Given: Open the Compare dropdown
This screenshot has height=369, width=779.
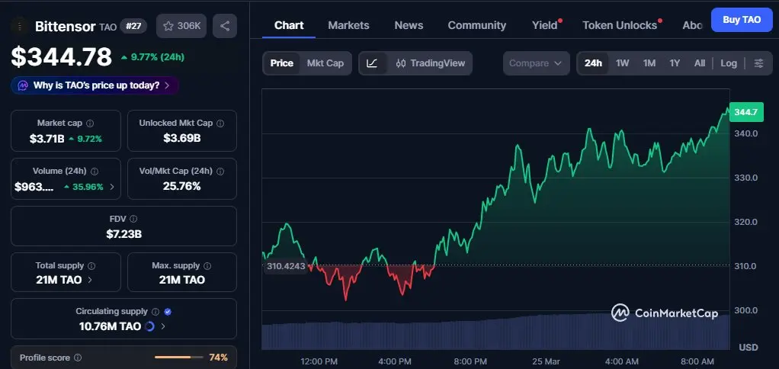Looking at the screenshot, I should (x=536, y=63).
